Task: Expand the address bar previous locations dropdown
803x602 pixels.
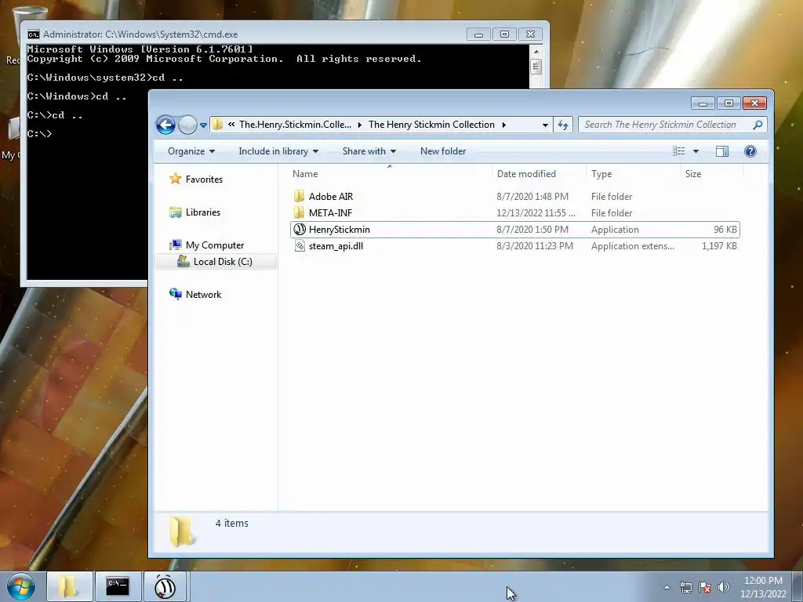Action: 545,125
